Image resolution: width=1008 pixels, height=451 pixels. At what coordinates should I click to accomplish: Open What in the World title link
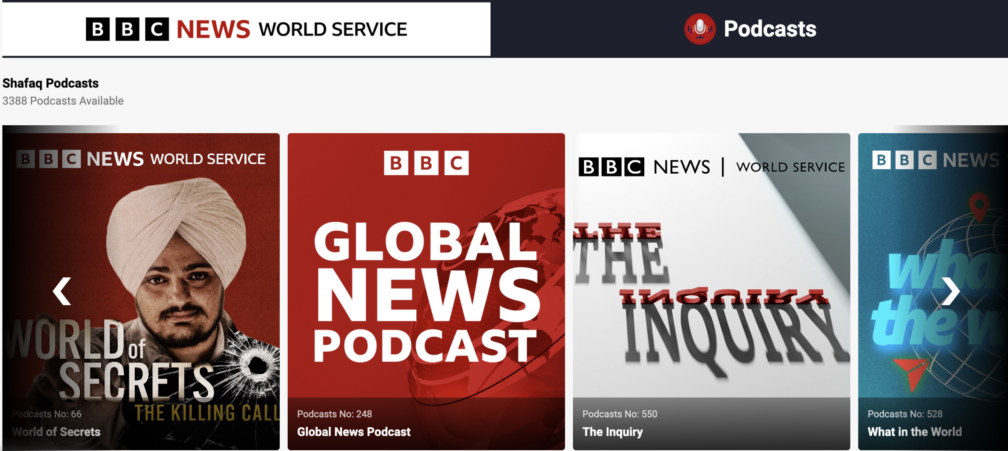(914, 432)
